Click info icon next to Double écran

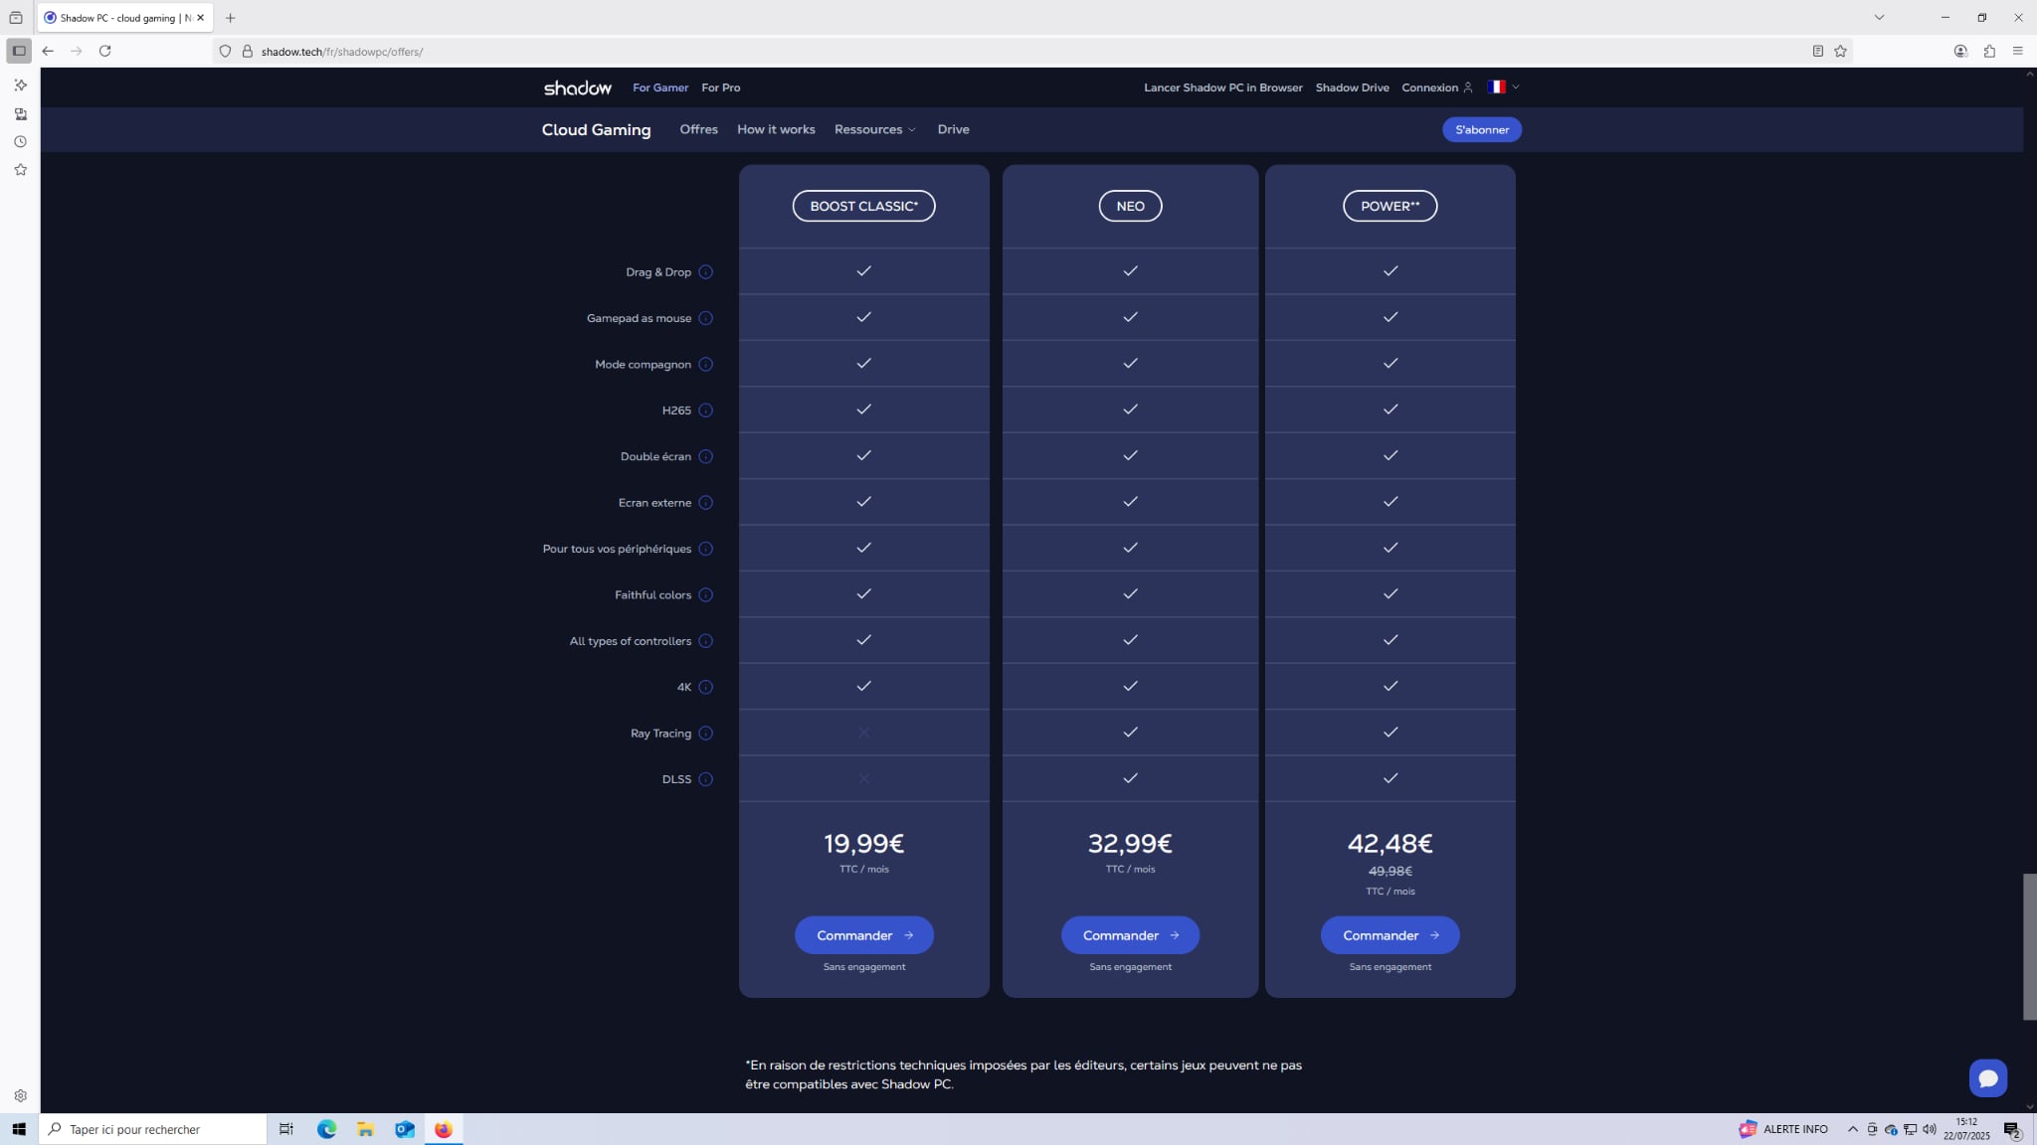pyautogui.click(x=705, y=457)
